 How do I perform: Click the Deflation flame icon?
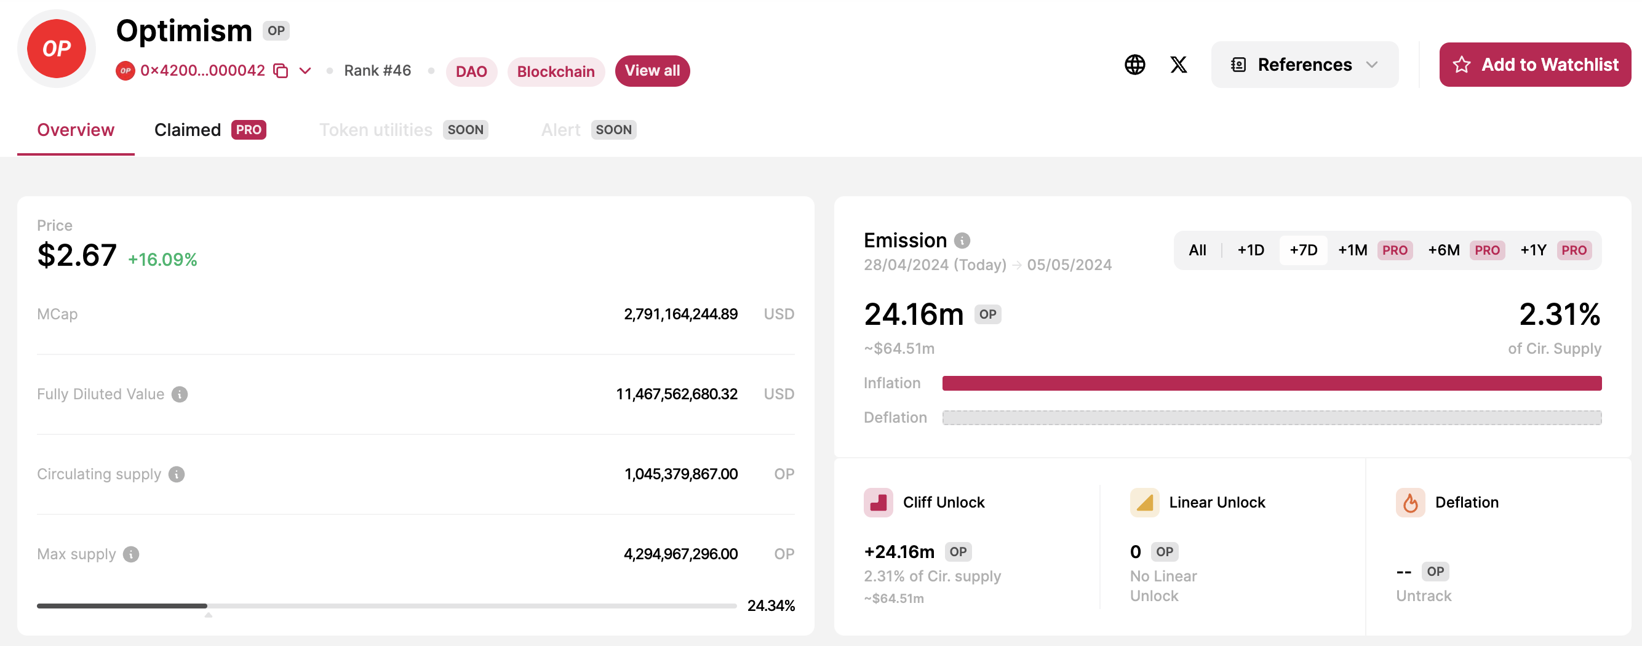tap(1411, 503)
